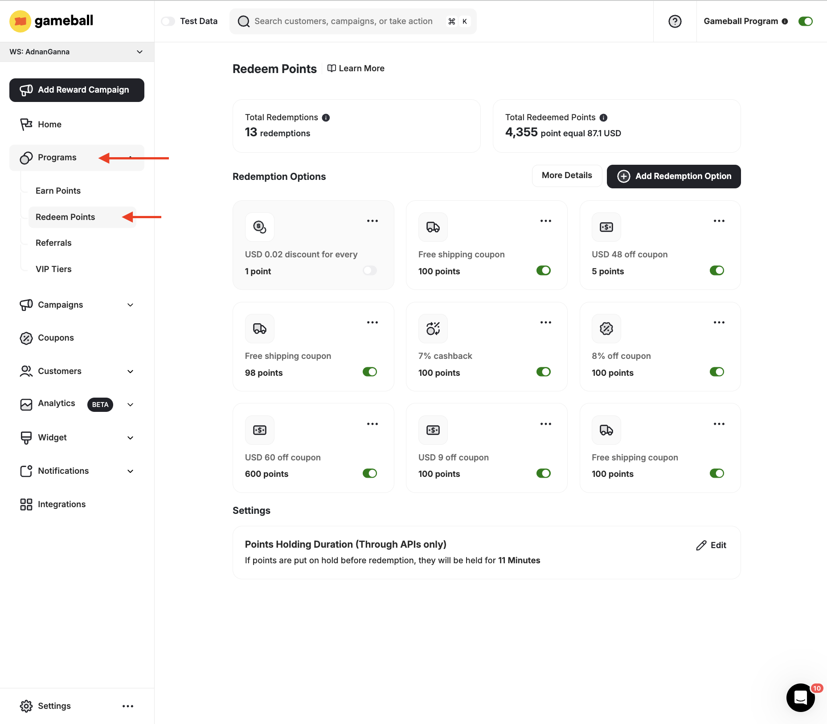Screen dimensions: 827x724
Task: Toggle the Gameball Program switch
Action: (x=806, y=21)
